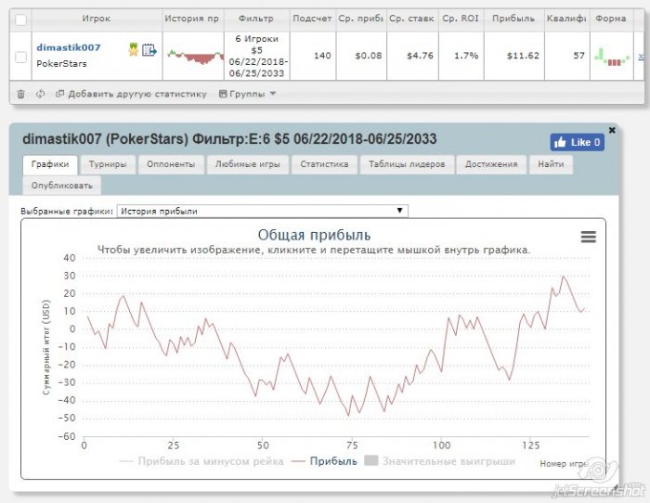Click the trophy badge icon next to dimastik007
The width and height of the screenshot is (650, 503).
coord(133,50)
